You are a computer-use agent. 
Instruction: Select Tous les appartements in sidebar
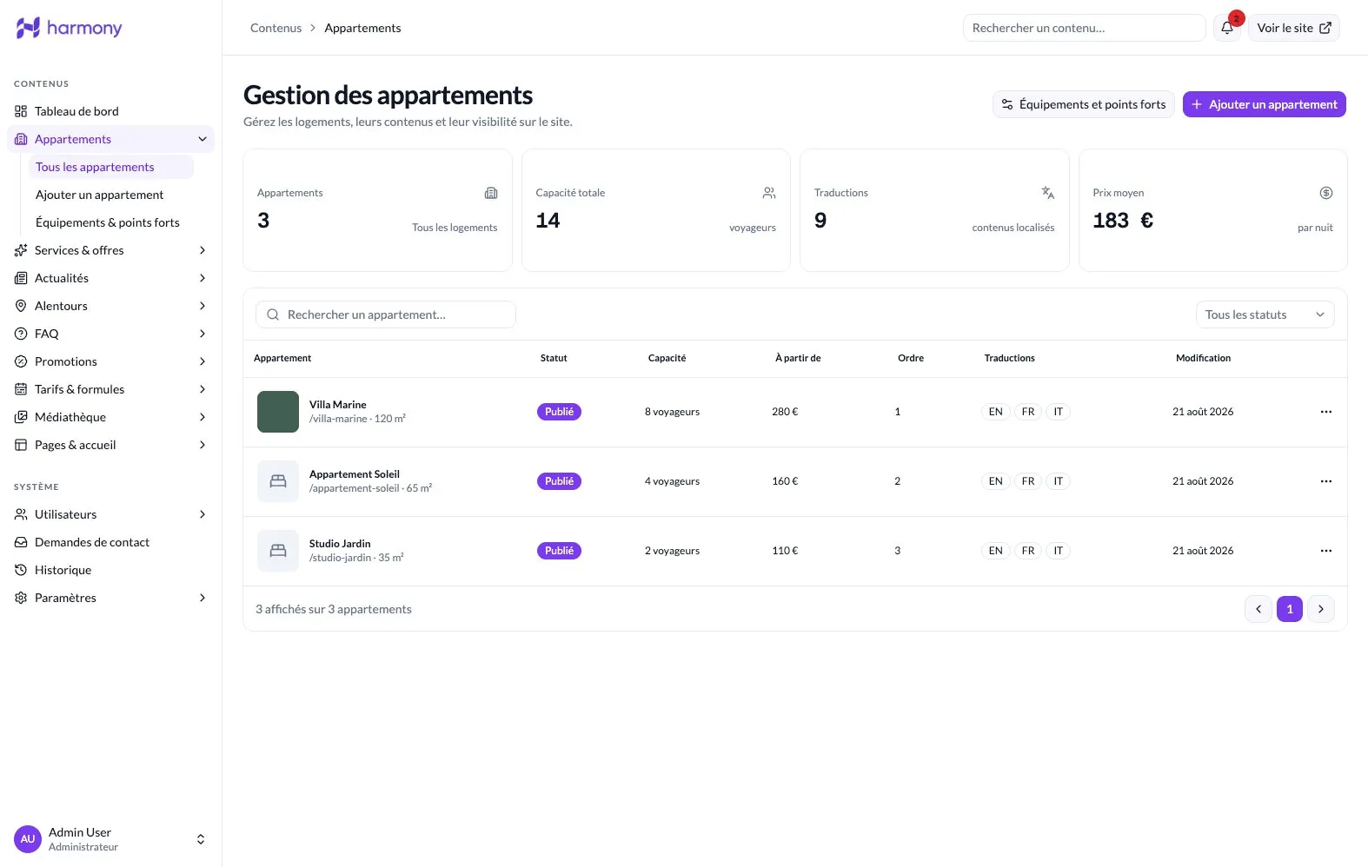pos(111,167)
